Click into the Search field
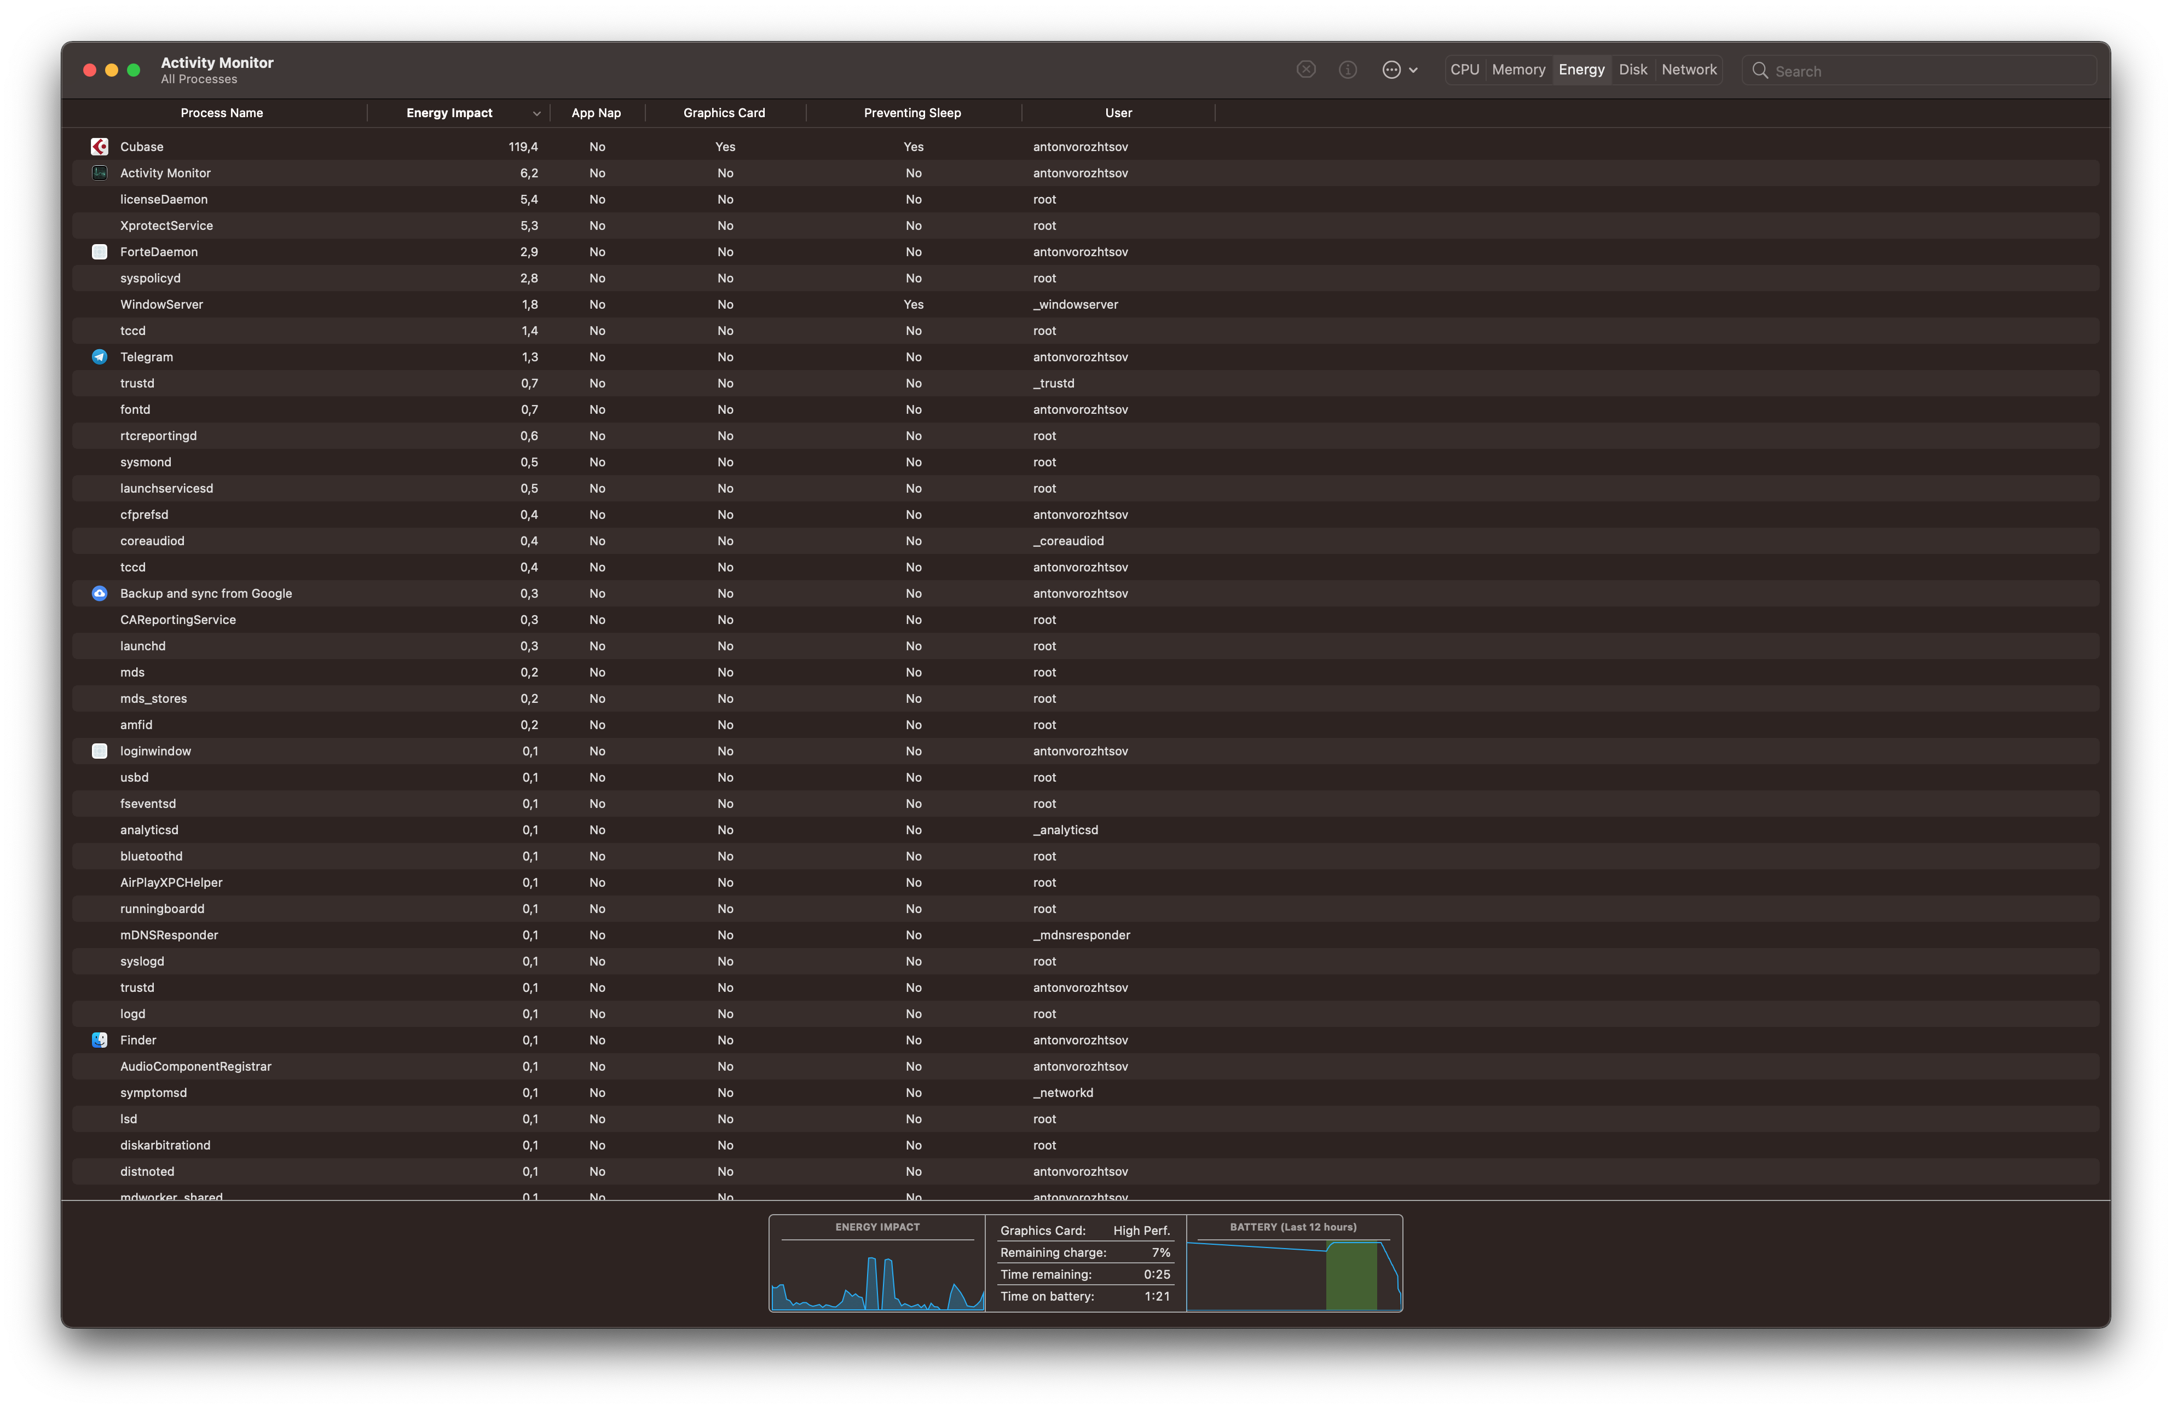The width and height of the screenshot is (2172, 1409). [1926, 70]
